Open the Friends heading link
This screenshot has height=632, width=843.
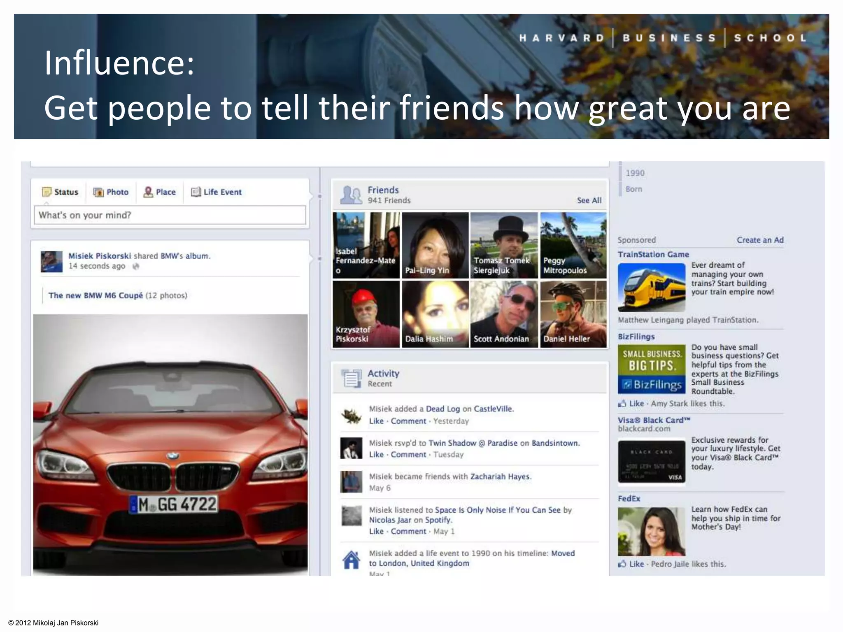click(383, 190)
